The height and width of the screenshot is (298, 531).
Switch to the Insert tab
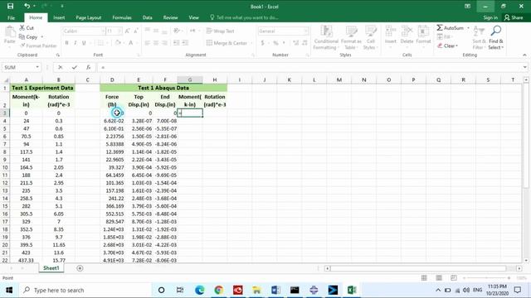pyautogui.click(x=59, y=17)
